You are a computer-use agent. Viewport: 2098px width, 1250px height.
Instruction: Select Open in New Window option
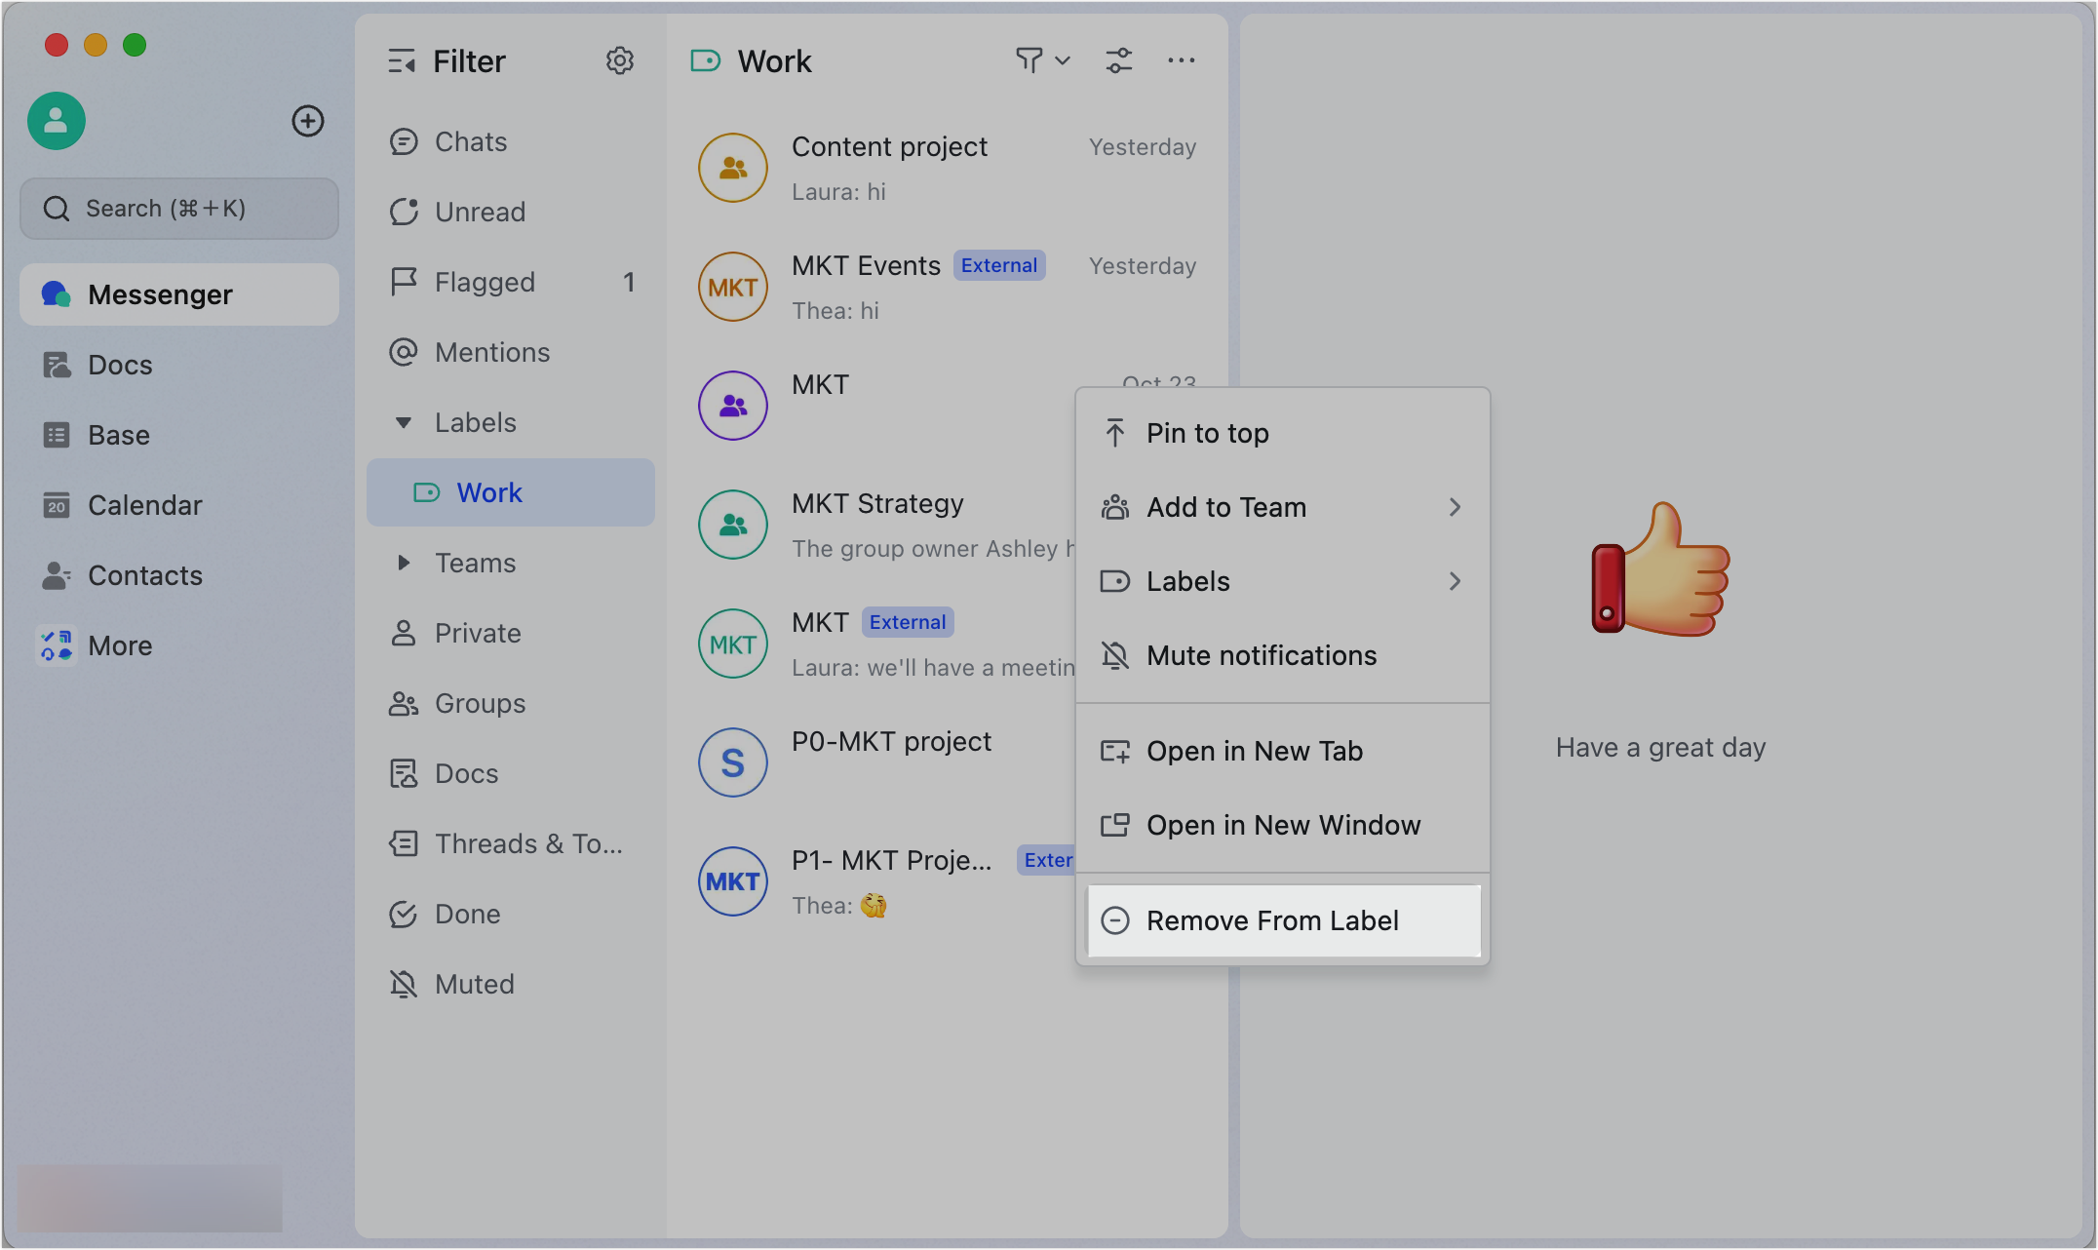pyautogui.click(x=1282, y=825)
